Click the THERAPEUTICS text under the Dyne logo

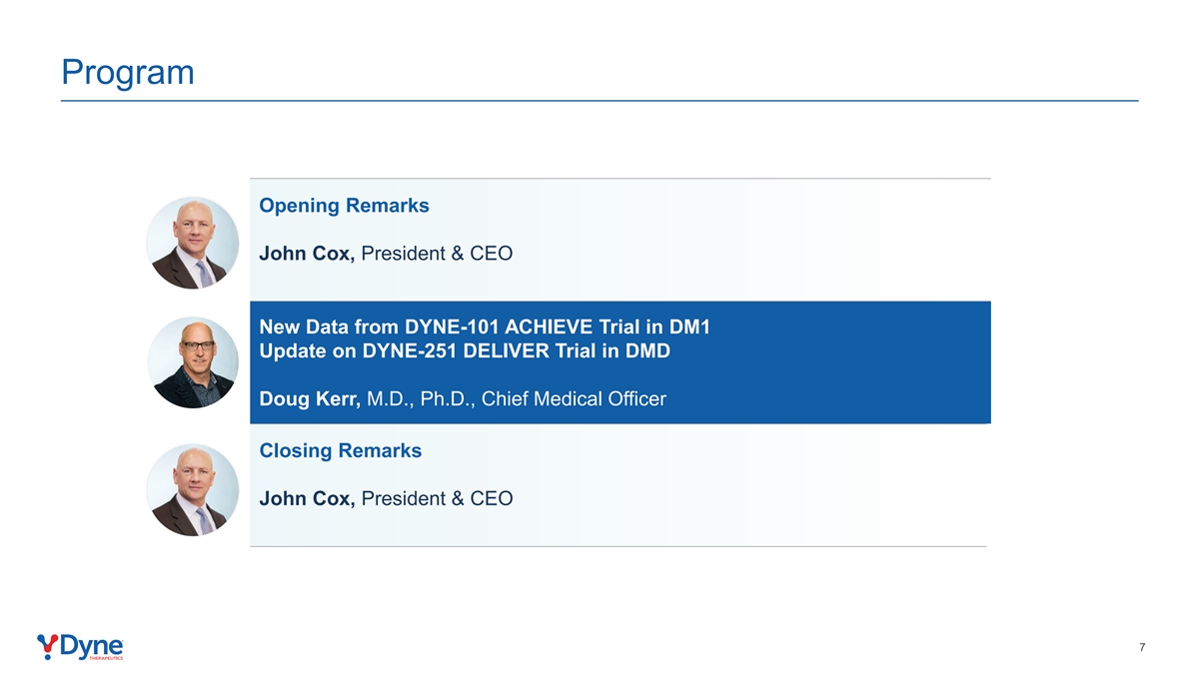point(106,658)
